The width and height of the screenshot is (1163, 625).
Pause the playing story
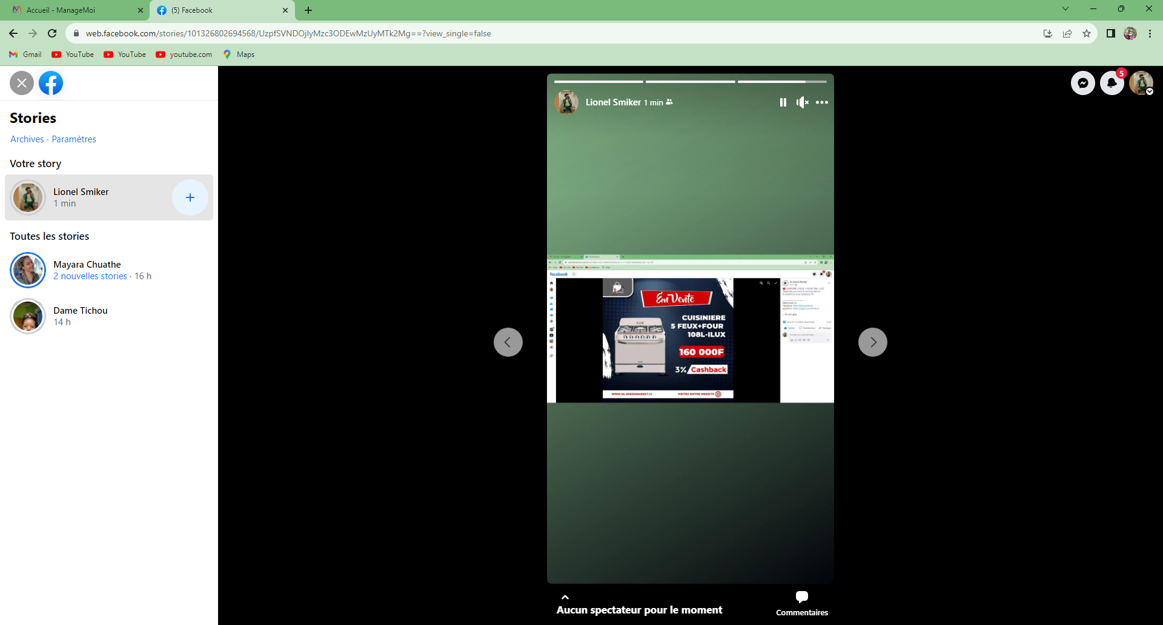pos(783,102)
